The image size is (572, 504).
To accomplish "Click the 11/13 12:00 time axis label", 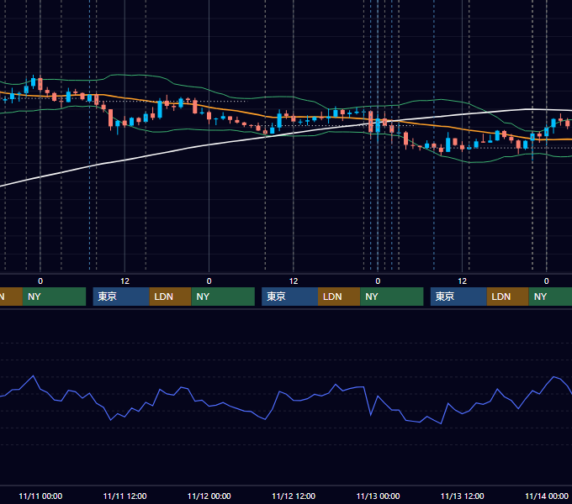I will [x=462, y=496].
